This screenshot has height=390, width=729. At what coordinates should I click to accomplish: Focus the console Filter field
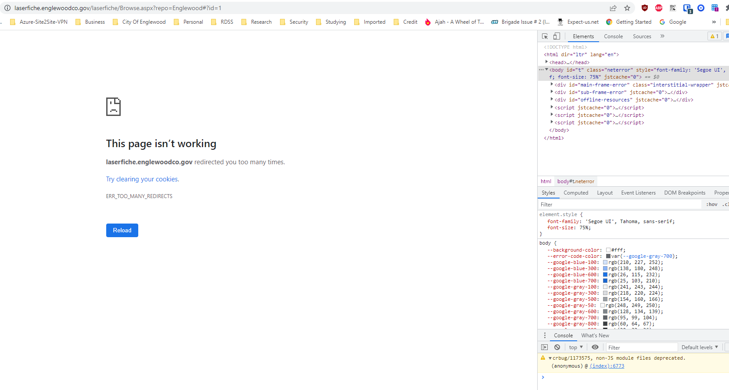pyautogui.click(x=642, y=347)
